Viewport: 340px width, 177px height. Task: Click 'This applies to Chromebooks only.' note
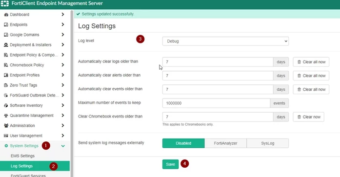pos(188,124)
